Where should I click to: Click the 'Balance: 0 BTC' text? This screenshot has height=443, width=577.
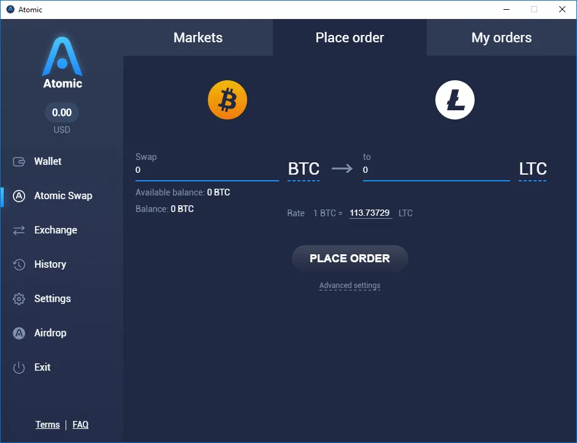pyautogui.click(x=164, y=209)
